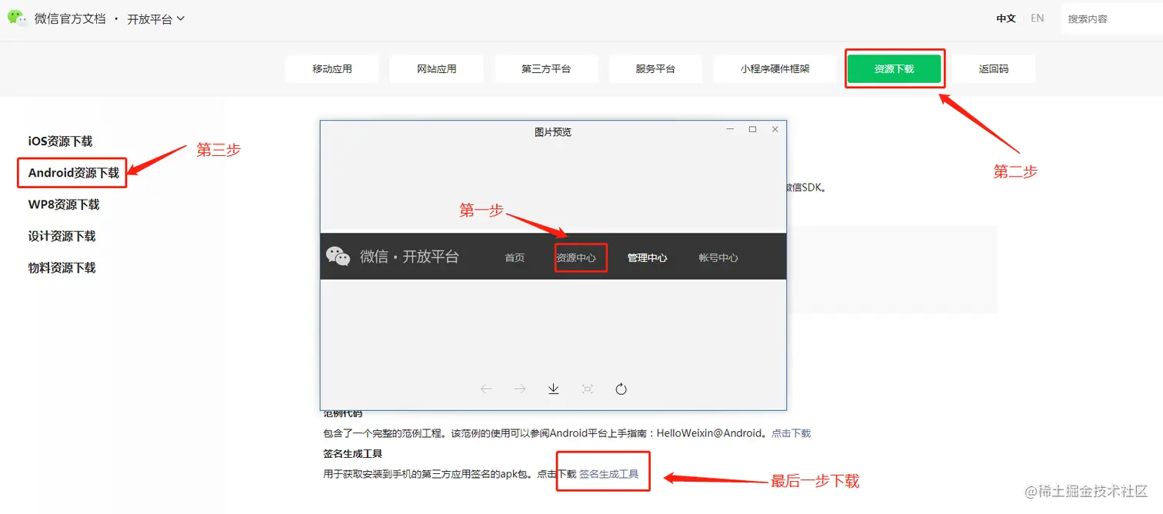The height and width of the screenshot is (514, 1163).
Task: Minimize the 图片预览 window
Action: (x=730, y=130)
